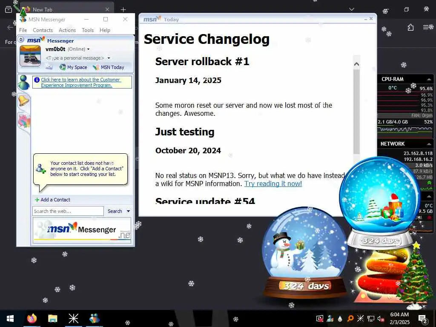Image resolution: width=436 pixels, height=327 pixels.
Task: Click the MSN Messenger system tray icon
Action: [x=330, y=318]
